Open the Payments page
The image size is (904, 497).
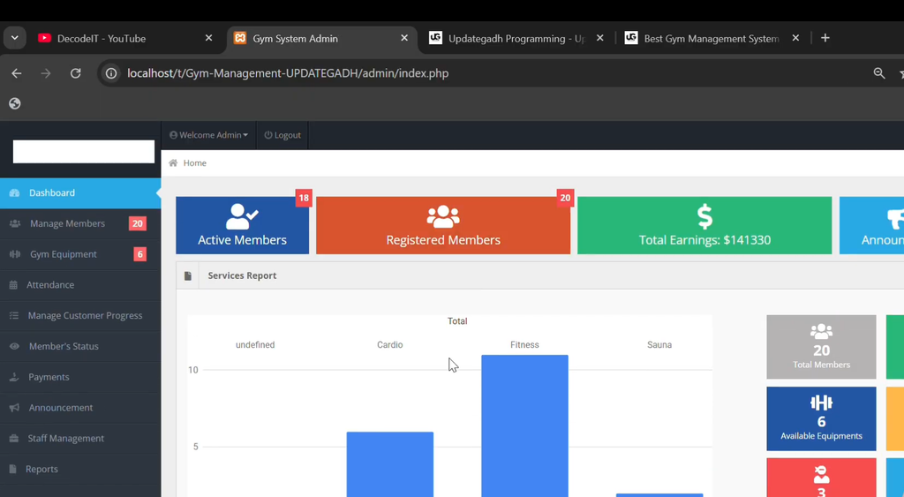point(80,377)
